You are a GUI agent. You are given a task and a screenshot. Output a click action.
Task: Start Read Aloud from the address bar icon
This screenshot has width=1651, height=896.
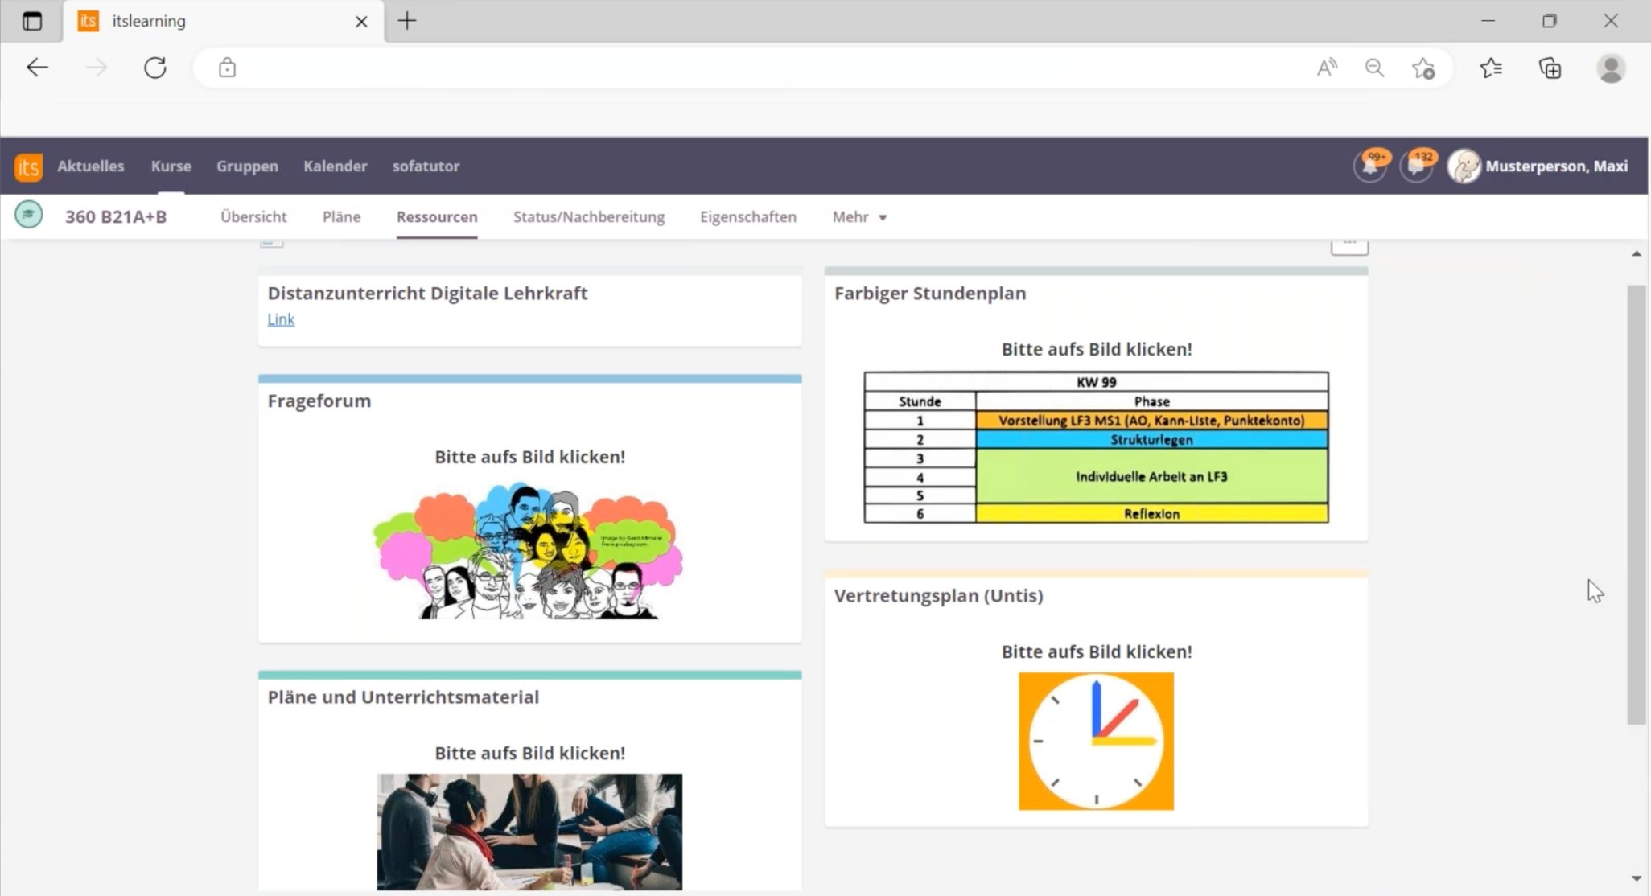click(x=1327, y=68)
